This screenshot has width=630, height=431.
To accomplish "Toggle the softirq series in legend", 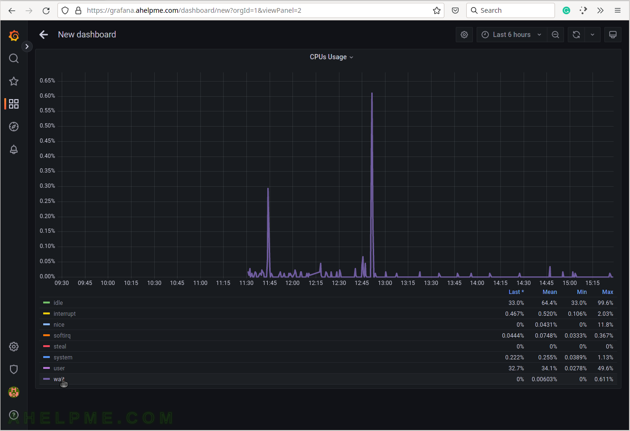I will (62, 336).
